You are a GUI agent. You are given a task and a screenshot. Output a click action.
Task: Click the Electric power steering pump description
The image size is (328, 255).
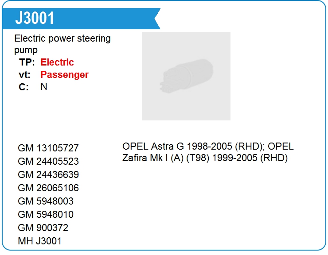(62, 44)
